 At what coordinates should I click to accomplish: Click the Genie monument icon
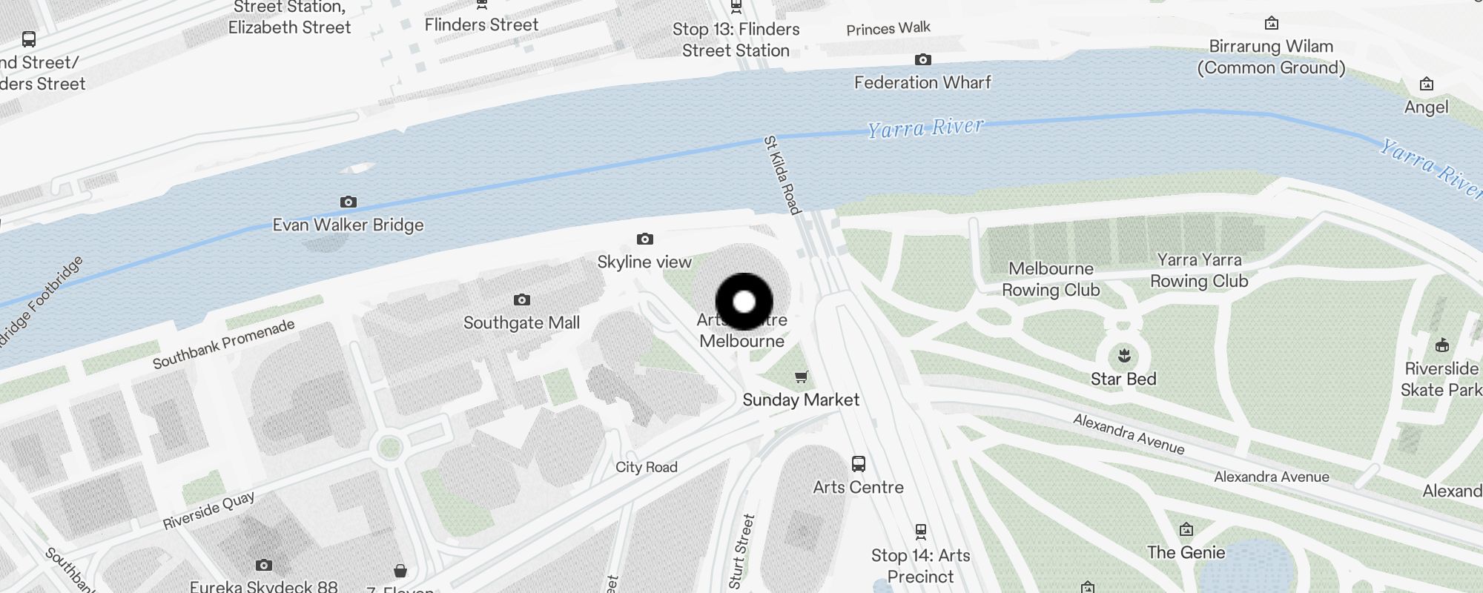click(x=1186, y=529)
